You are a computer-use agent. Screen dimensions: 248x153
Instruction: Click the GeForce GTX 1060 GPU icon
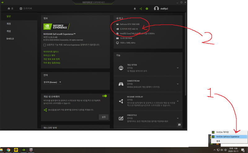[x=117, y=24]
